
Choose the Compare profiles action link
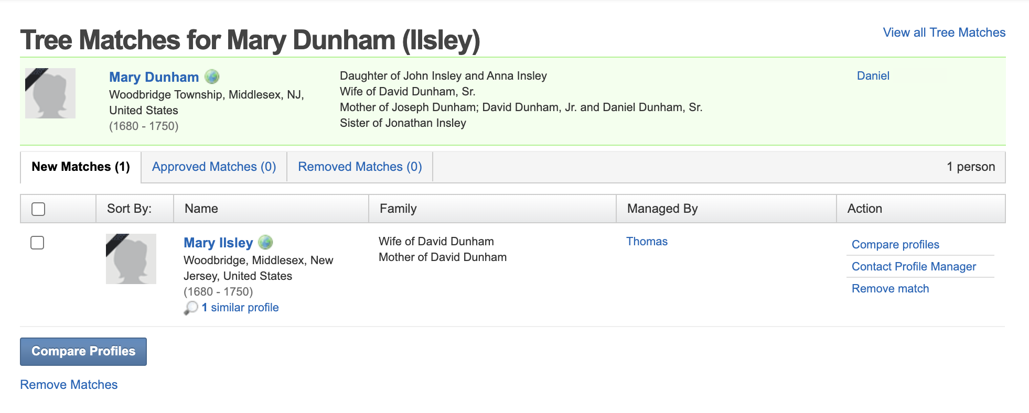[x=895, y=245]
